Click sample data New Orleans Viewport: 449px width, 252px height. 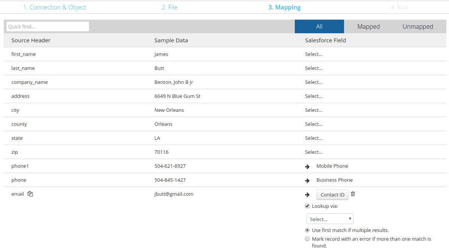[169, 110]
